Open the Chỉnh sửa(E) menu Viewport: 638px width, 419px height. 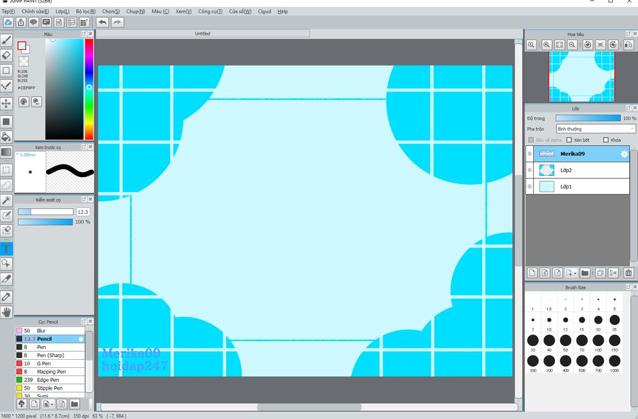tap(35, 11)
